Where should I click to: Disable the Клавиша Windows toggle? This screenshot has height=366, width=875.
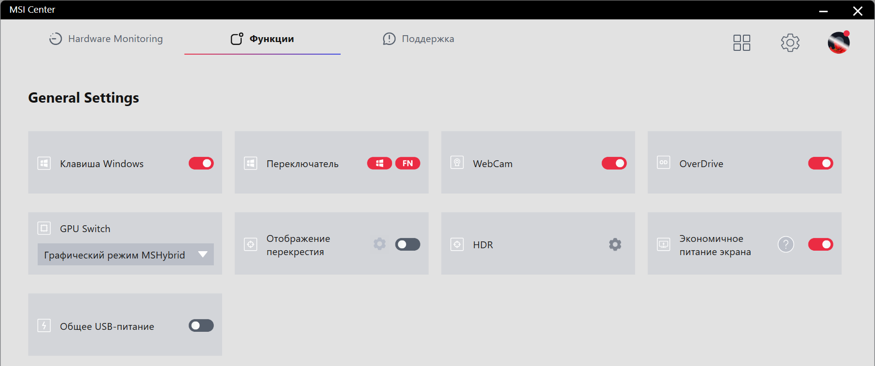coord(201,163)
